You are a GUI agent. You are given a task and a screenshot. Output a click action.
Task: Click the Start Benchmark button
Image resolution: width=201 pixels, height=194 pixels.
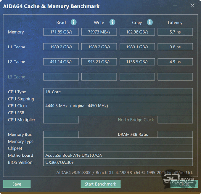(x=100, y=184)
